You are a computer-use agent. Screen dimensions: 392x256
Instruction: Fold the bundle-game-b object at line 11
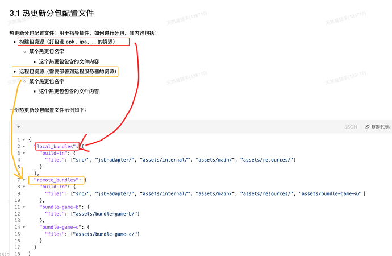[x=24, y=207]
